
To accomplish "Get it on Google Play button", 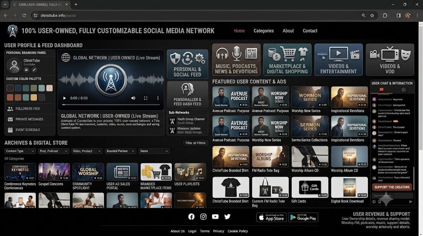I will click(303, 217).
